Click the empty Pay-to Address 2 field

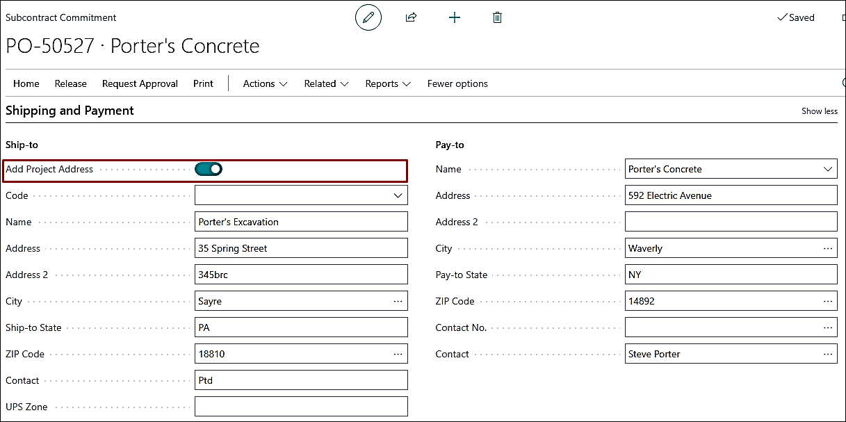point(731,222)
